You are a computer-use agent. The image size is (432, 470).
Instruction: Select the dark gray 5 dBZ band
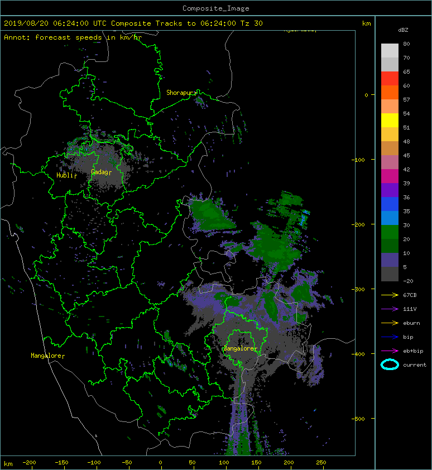(390, 274)
